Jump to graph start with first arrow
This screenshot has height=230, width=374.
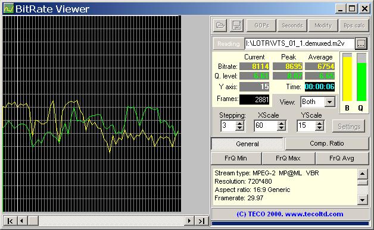click(x=10, y=221)
